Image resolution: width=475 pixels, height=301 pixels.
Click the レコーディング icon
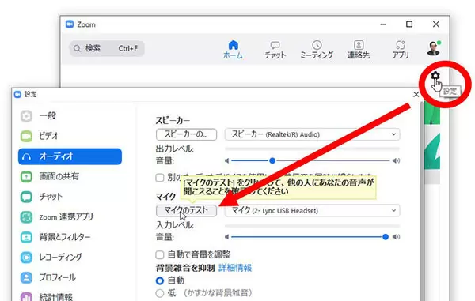(x=26, y=258)
